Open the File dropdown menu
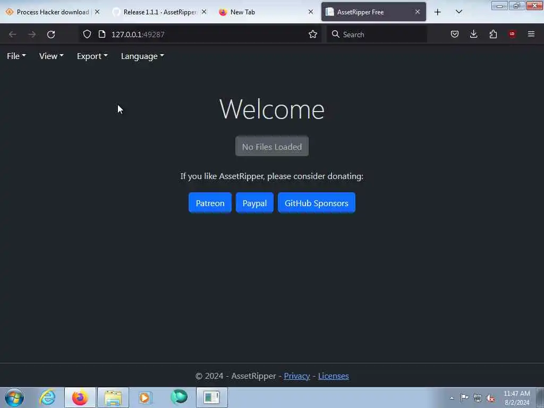The width and height of the screenshot is (544, 408). tap(16, 56)
